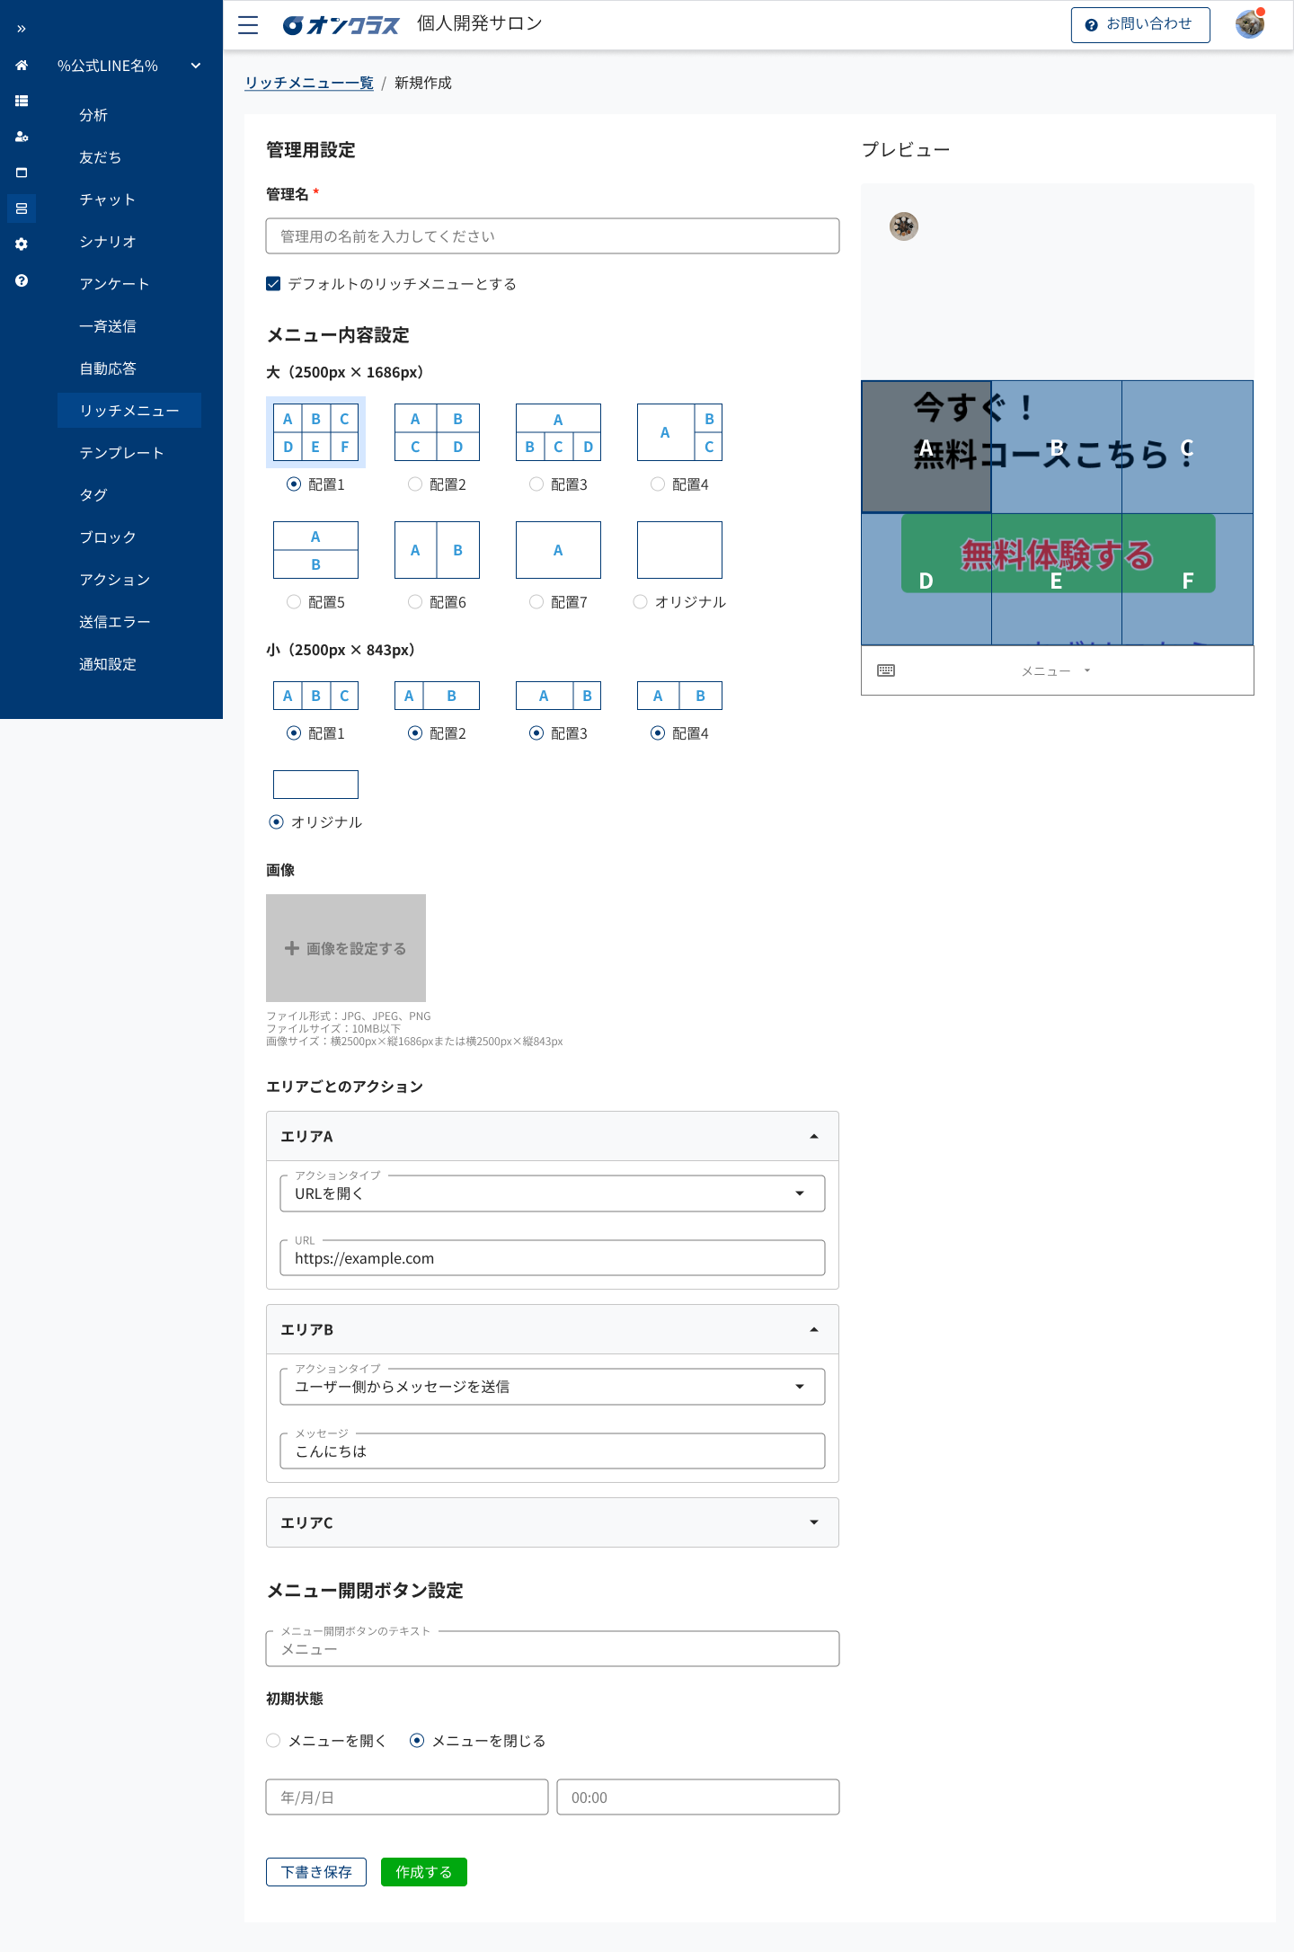This screenshot has height=1952, width=1294.
Task: Click the 年/月/日 date field
Action: pyautogui.click(x=407, y=1797)
